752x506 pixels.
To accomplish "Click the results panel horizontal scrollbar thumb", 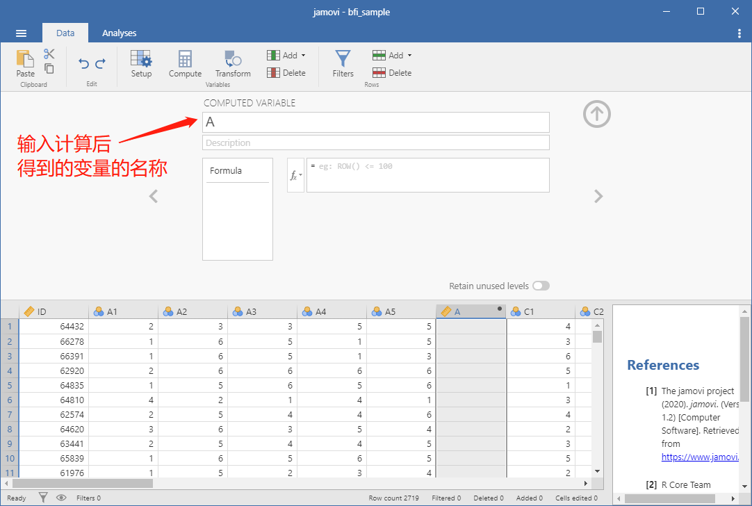I will (670, 499).
